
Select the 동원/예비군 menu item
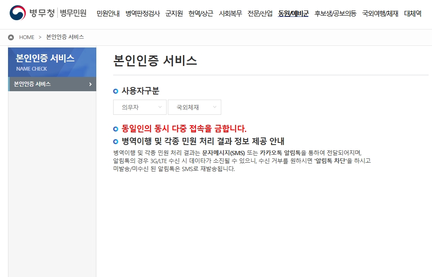293,13
